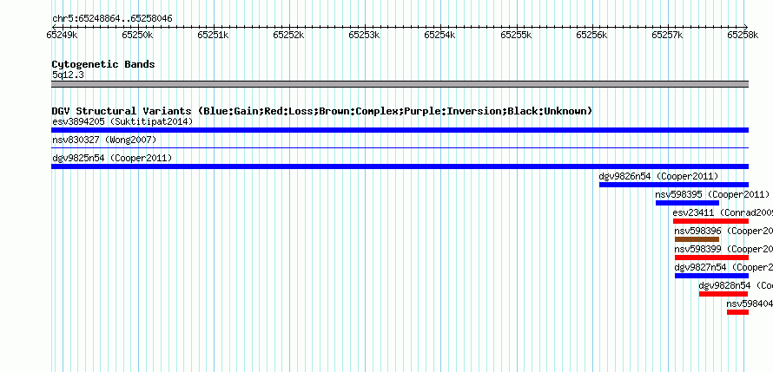Select the red nsv598404 loss bar
This screenshot has height=372, width=773.
click(738, 312)
